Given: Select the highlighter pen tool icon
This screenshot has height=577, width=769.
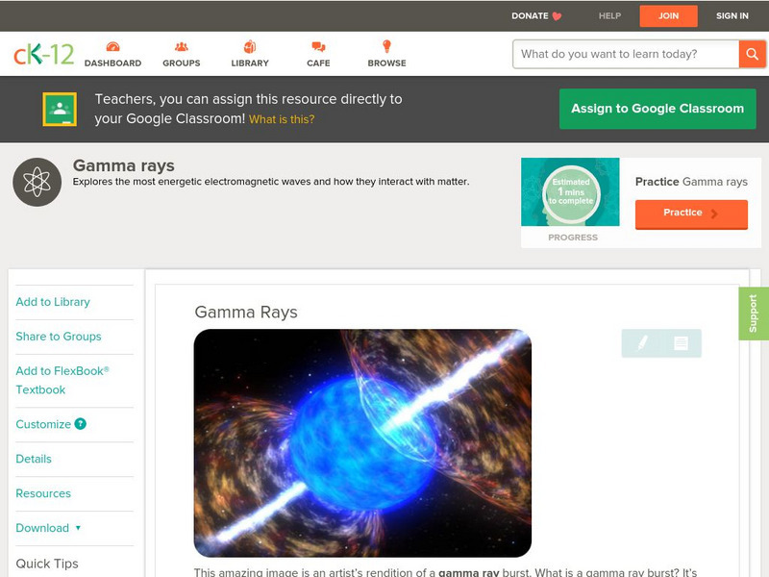Looking at the screenshot, I should pos(642,342).
